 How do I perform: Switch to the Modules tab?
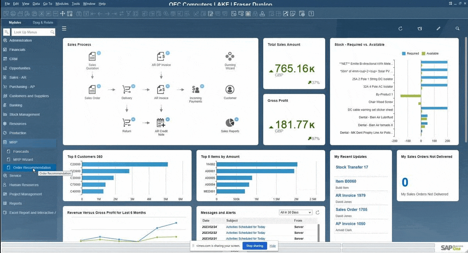point(15,23)
